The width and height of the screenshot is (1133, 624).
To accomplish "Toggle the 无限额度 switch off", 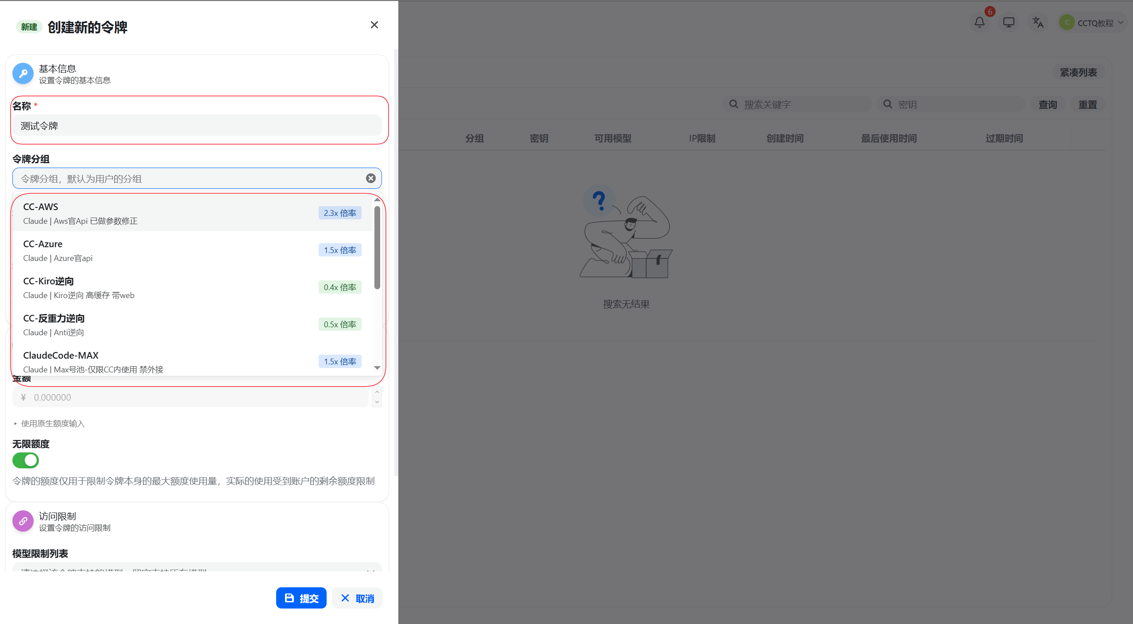I will (26, 460).
